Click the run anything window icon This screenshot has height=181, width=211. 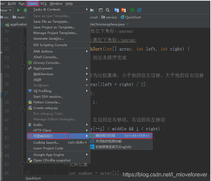101,10
